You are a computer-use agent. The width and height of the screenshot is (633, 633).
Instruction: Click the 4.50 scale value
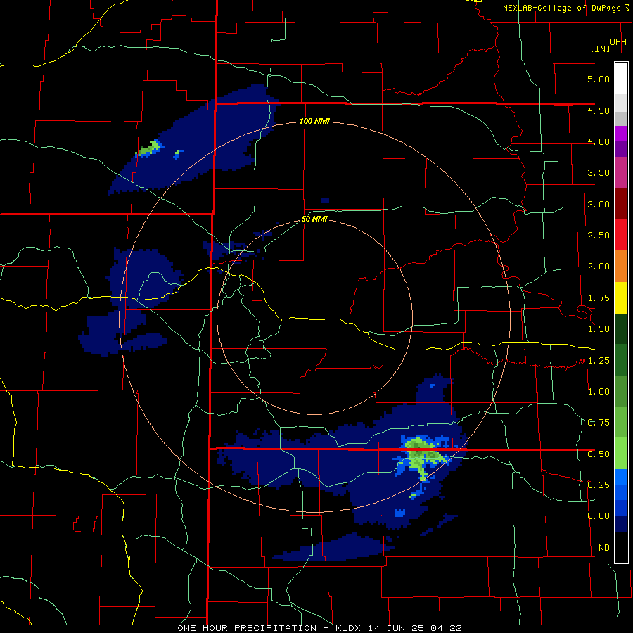coord(599,110)
